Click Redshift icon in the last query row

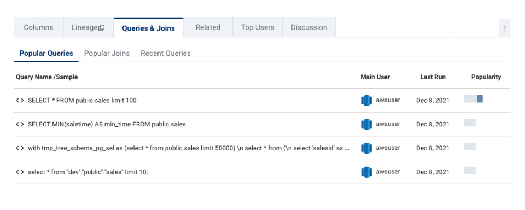[366, 172]
